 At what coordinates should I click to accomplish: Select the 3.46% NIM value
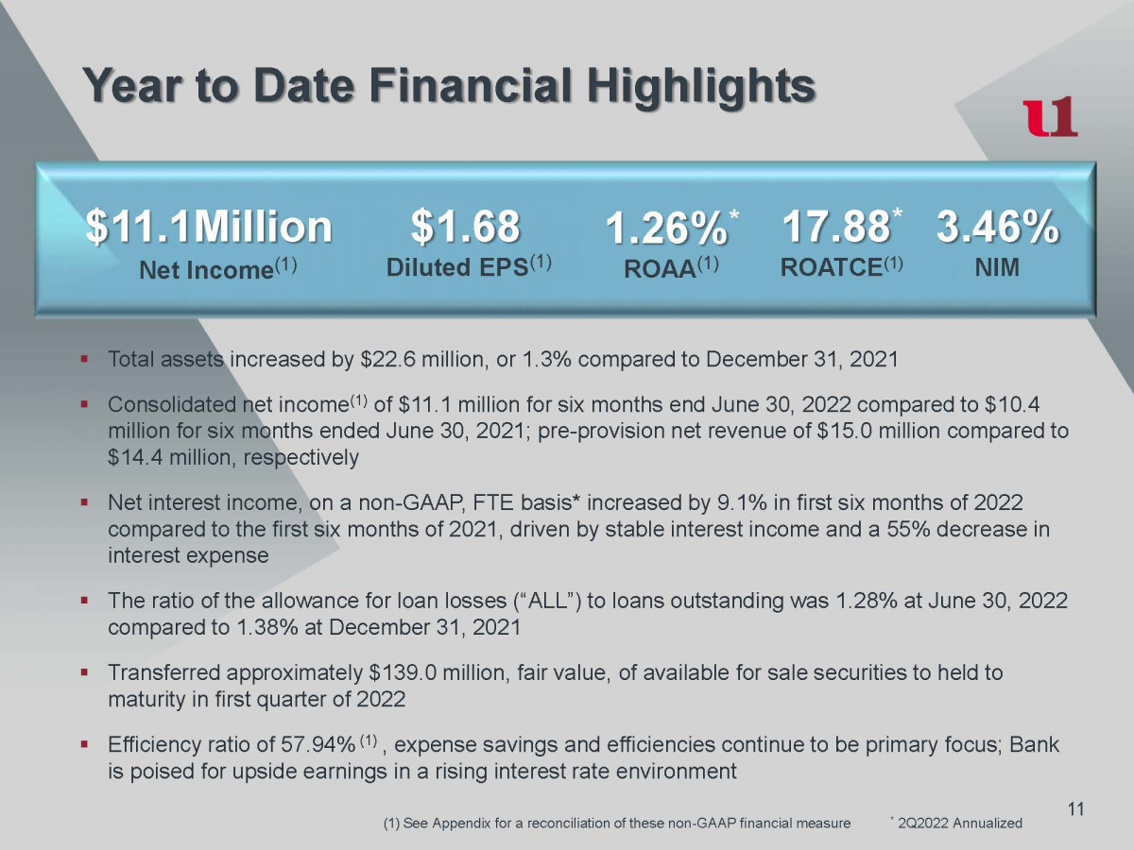pyautogui.click(x=997, y=227)
